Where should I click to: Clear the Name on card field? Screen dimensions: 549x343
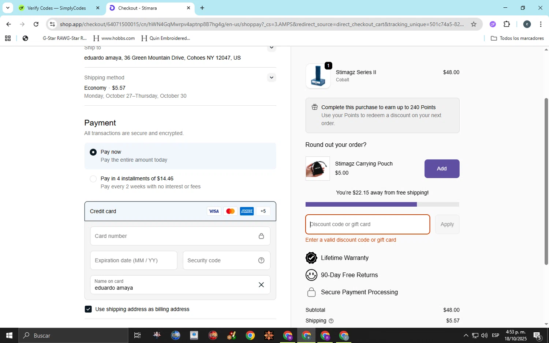click(261, 285)
